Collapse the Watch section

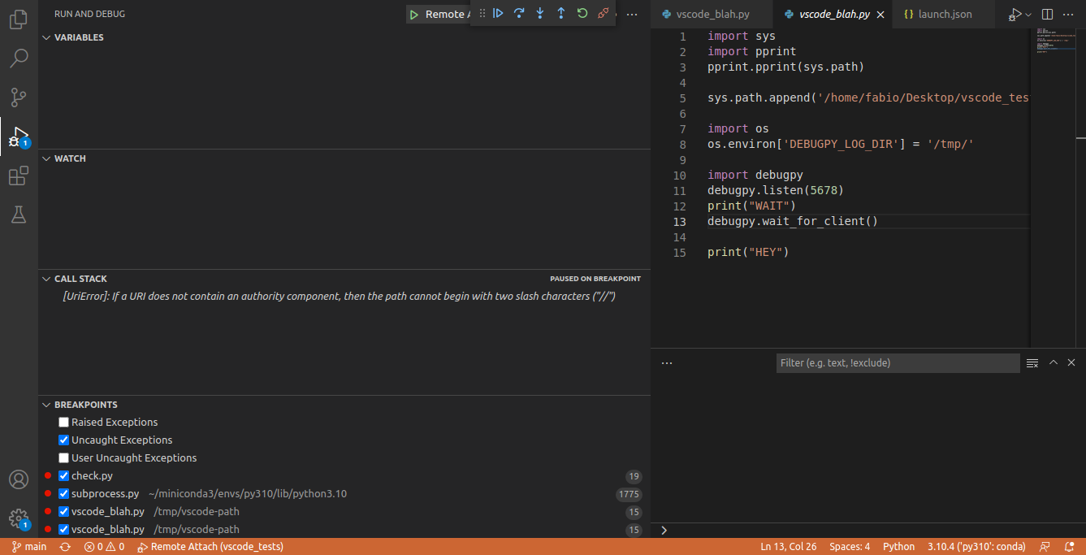(46, 158)
